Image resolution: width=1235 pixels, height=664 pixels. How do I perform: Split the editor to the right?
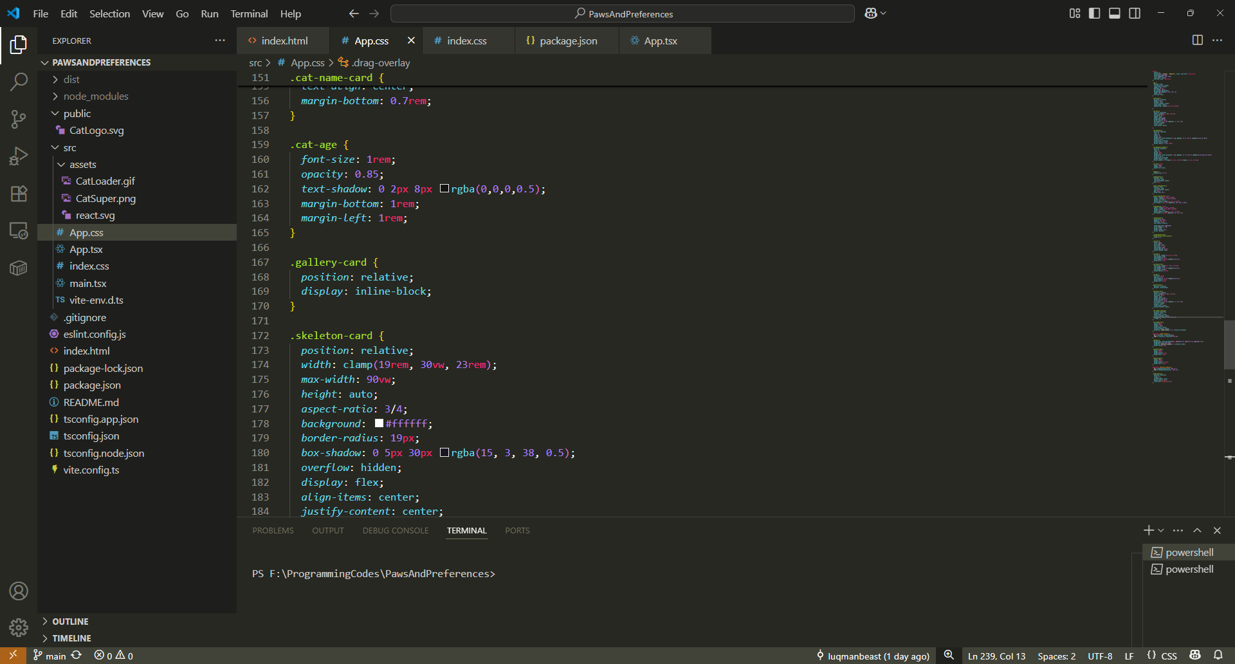click(x=1197, y=41)
